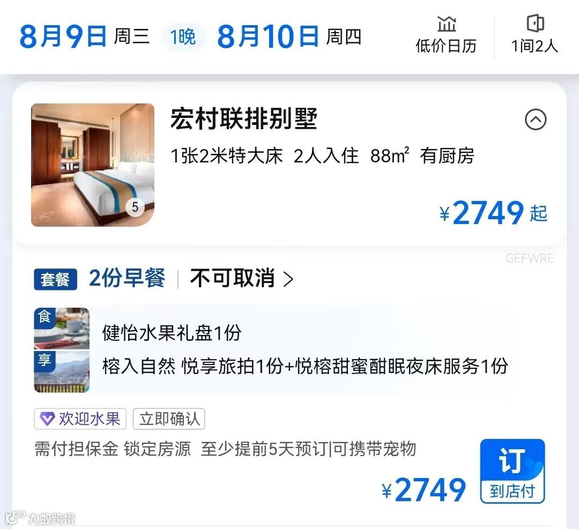Tap the 立即确认 instant confirm tag
579x529 pixels.
pos(169,419)
